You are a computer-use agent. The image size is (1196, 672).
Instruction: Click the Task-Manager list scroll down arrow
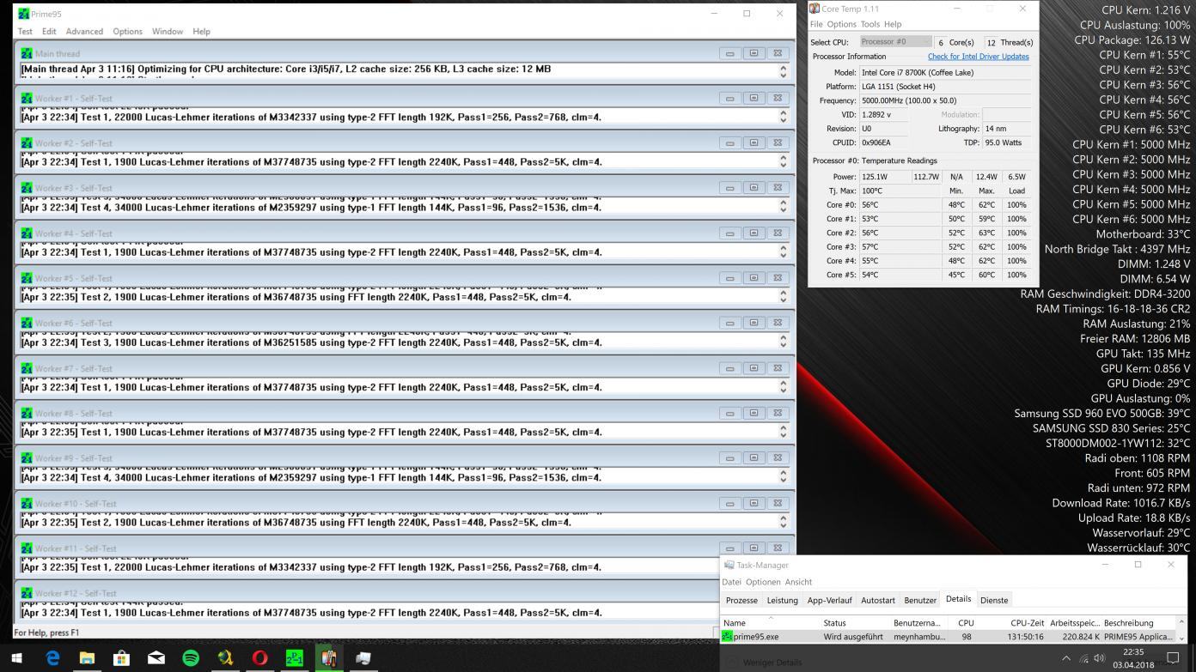point(1181,639)
